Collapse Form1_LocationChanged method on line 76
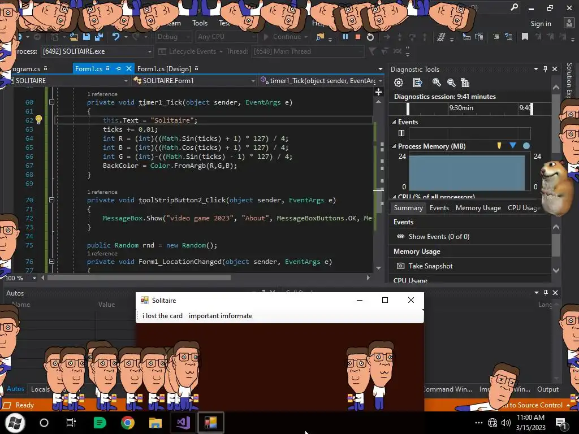 point(51,261)
